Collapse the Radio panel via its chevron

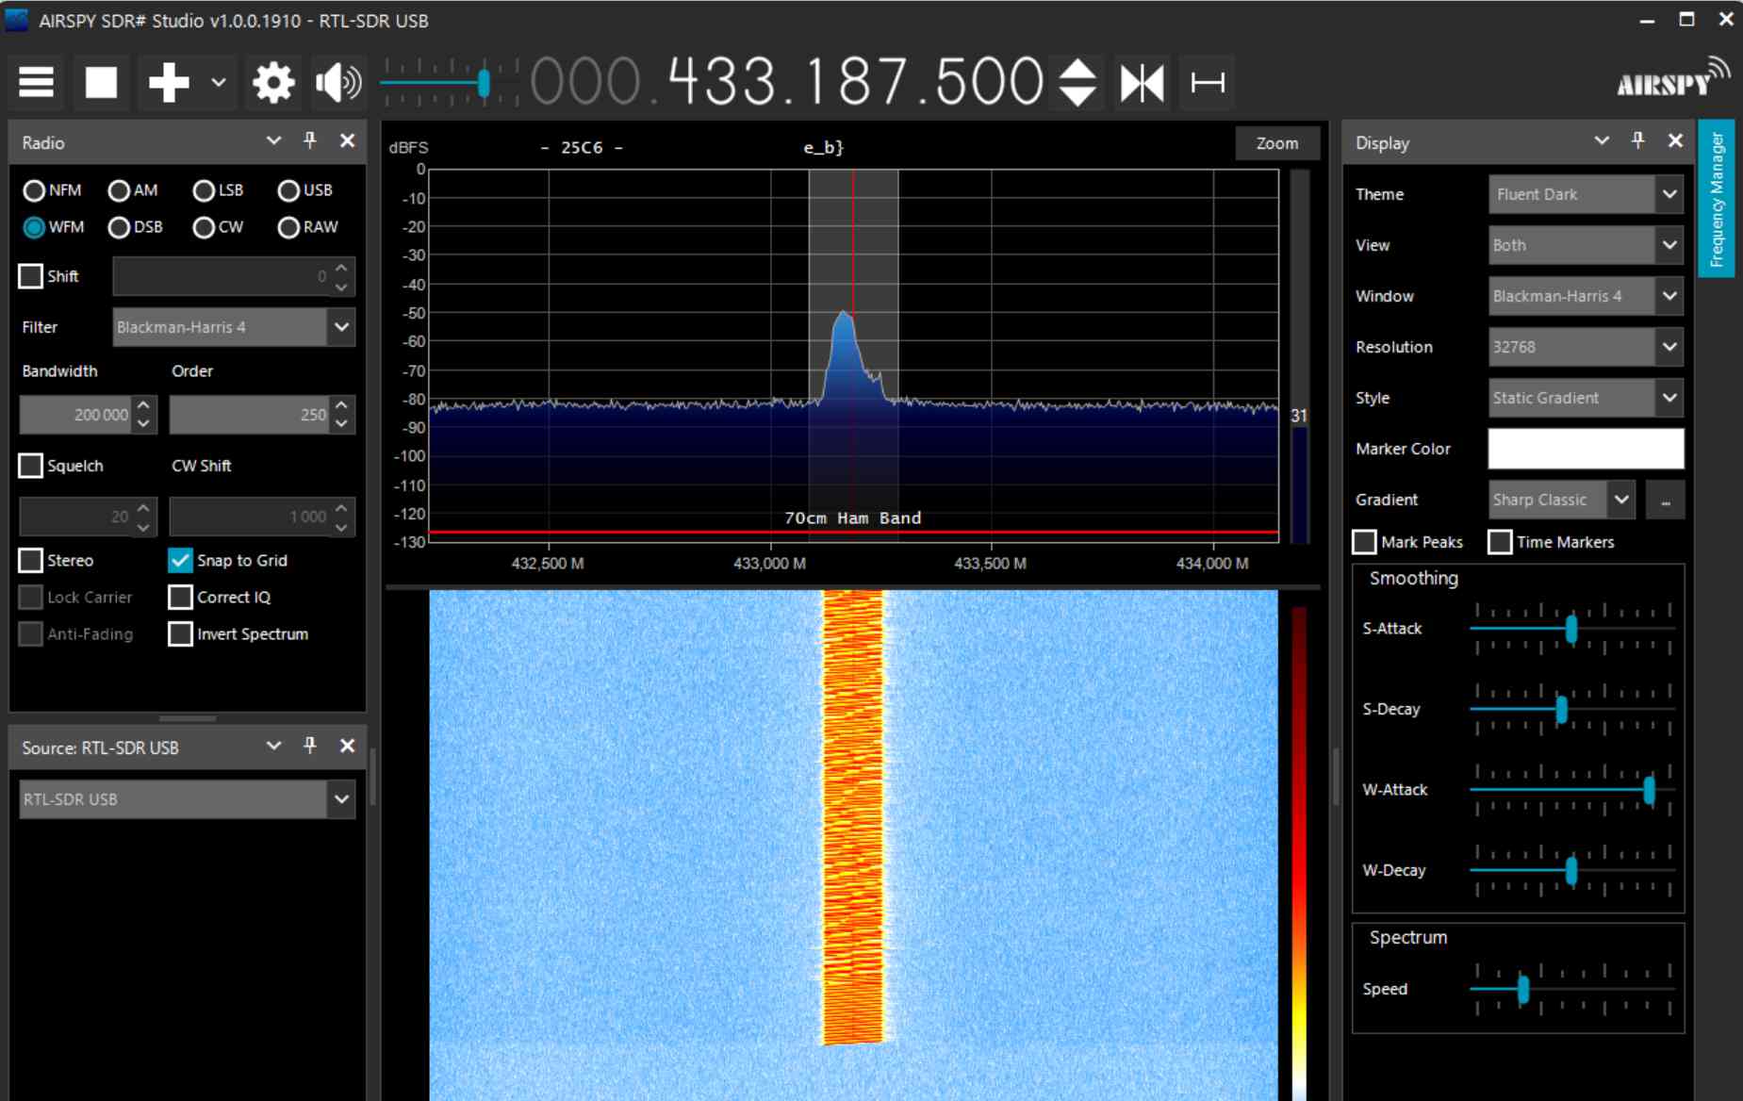273,141
